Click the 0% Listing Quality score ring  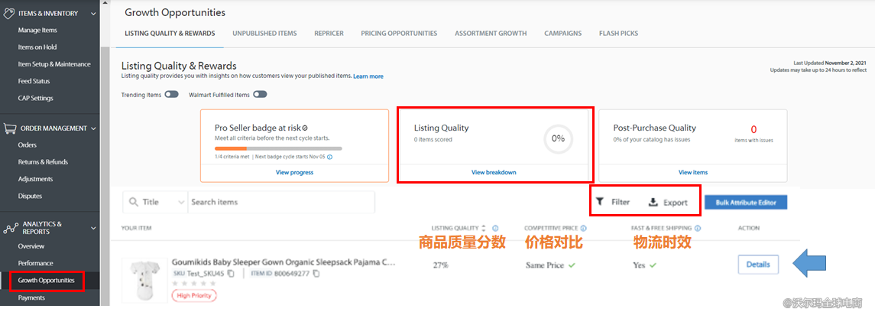click(x=558, y=138)
